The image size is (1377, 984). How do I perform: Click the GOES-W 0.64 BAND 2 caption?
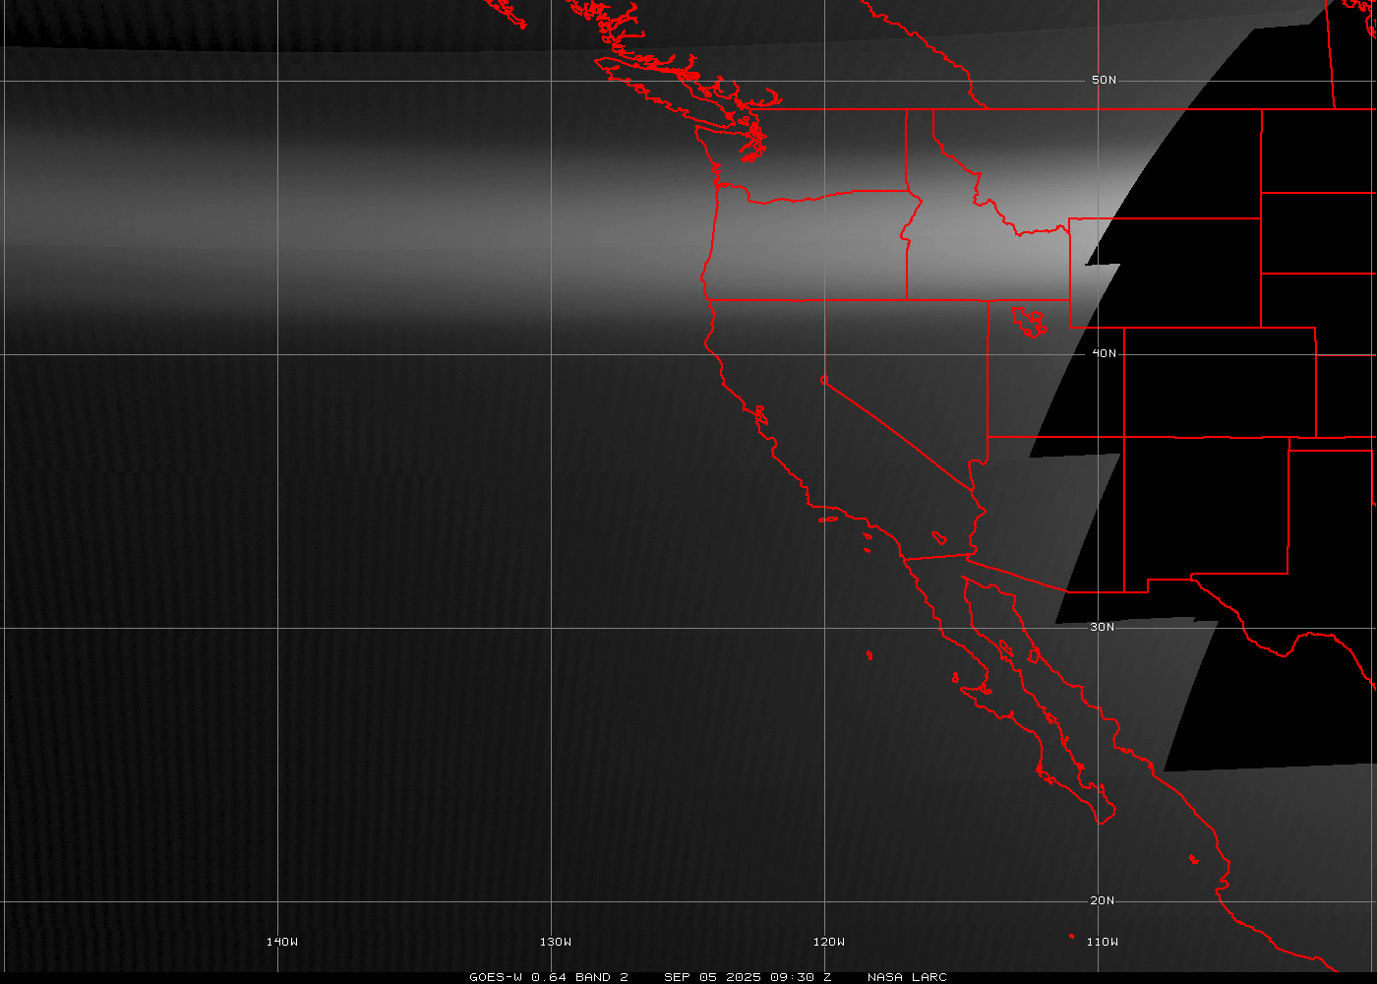click(x=548, y=977)
